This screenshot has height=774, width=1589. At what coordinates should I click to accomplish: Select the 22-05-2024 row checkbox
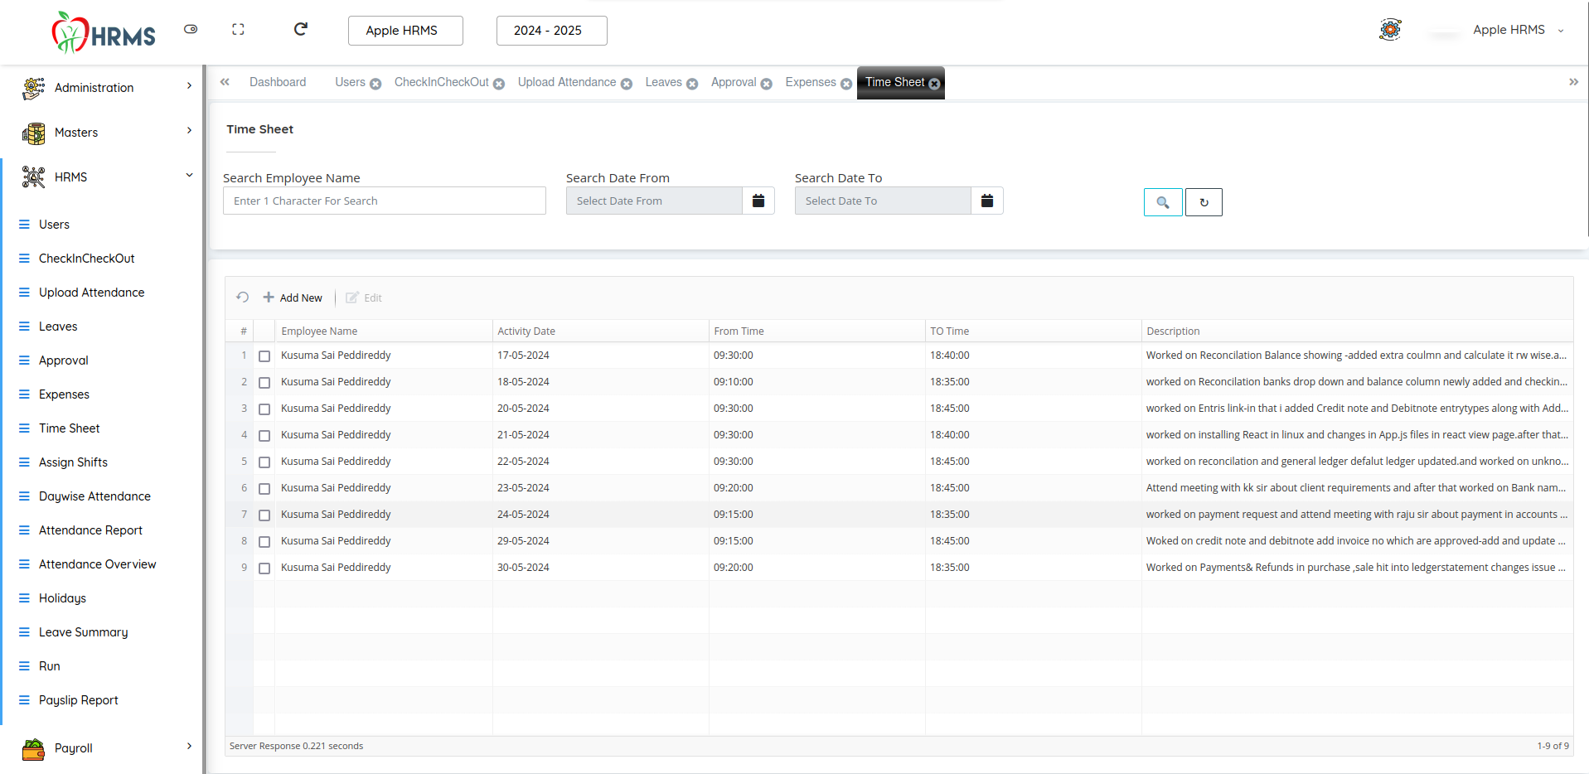point(264,462)
